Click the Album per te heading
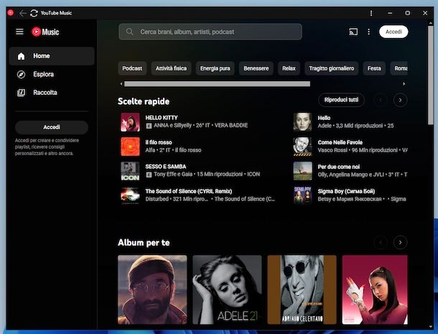The height and width of the screenshot is (334, 438). click(x=144, y=243)
